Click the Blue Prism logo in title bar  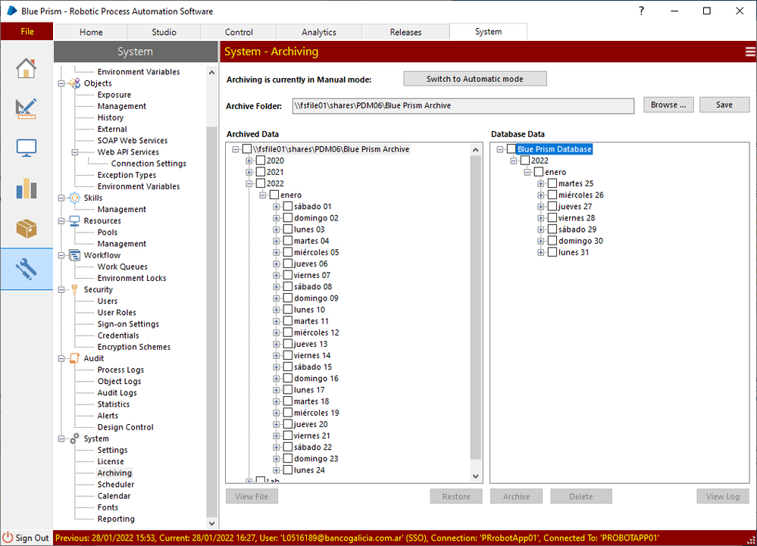coord(12,11)
